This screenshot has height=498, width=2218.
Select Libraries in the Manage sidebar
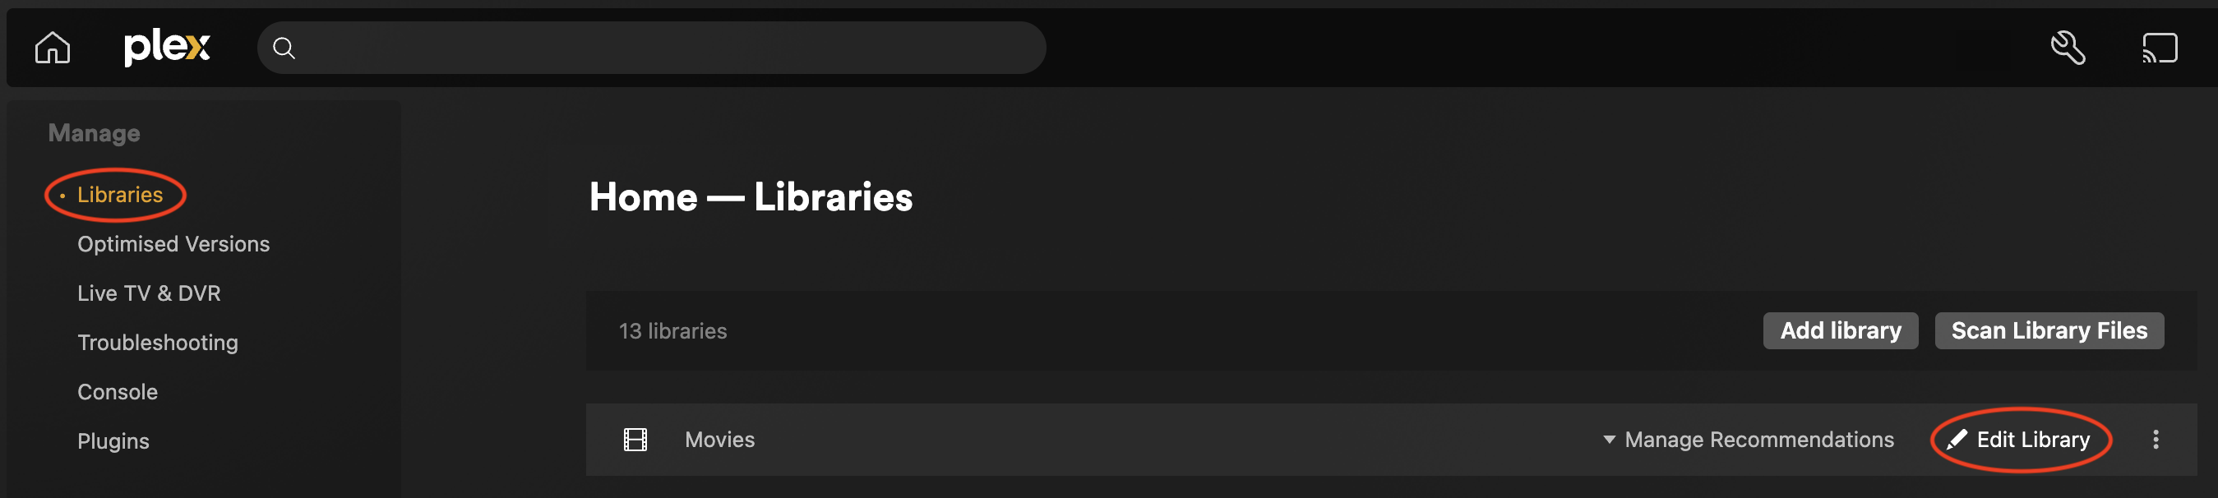pyautogui.click(x=120, y=195)
